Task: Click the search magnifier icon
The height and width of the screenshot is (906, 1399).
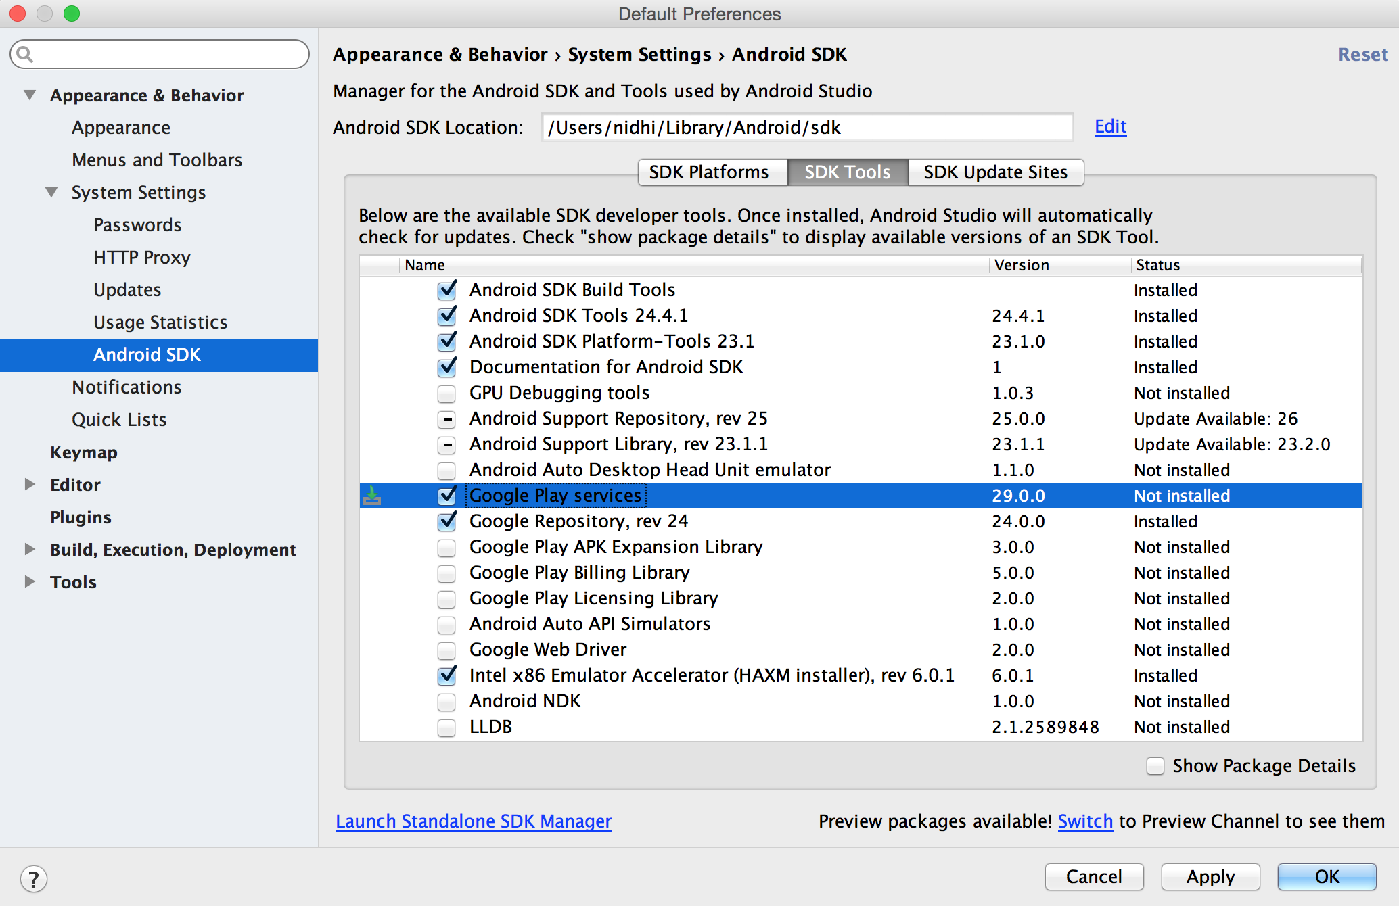Action: 25,54
